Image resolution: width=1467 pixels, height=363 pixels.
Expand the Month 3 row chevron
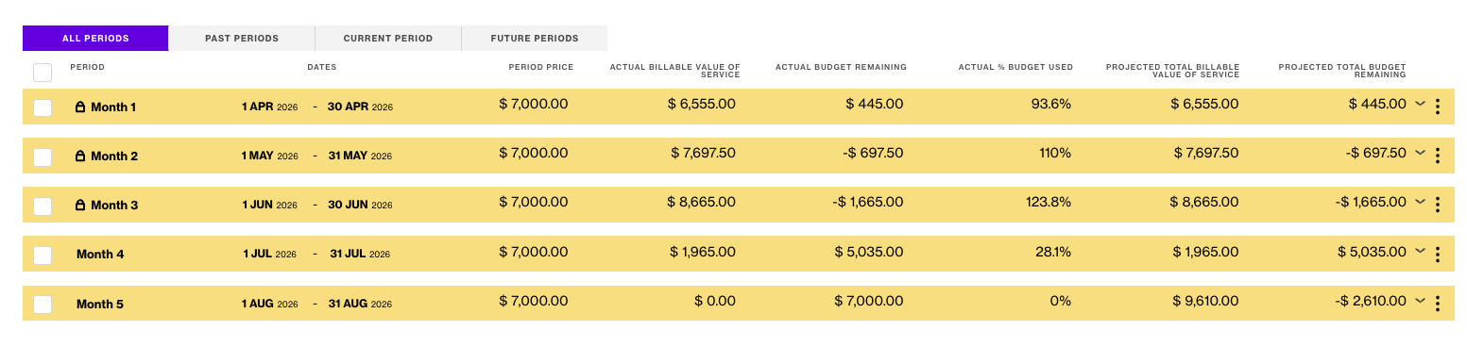pyautogui.click(x=1419, y=202)
